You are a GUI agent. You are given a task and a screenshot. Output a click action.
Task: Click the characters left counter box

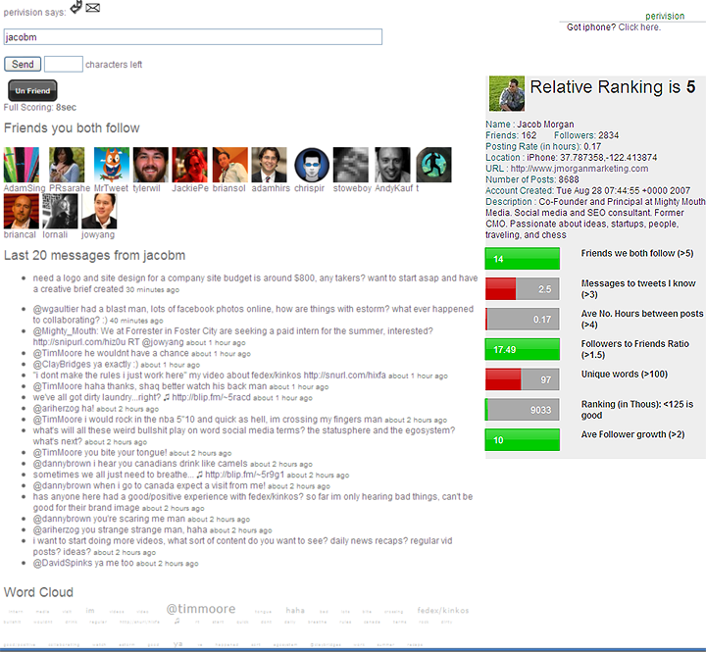(x=64, y=65)
